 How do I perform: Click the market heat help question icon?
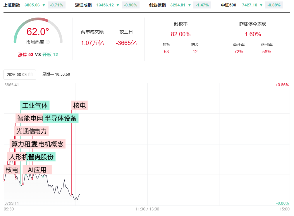[48, 42]
